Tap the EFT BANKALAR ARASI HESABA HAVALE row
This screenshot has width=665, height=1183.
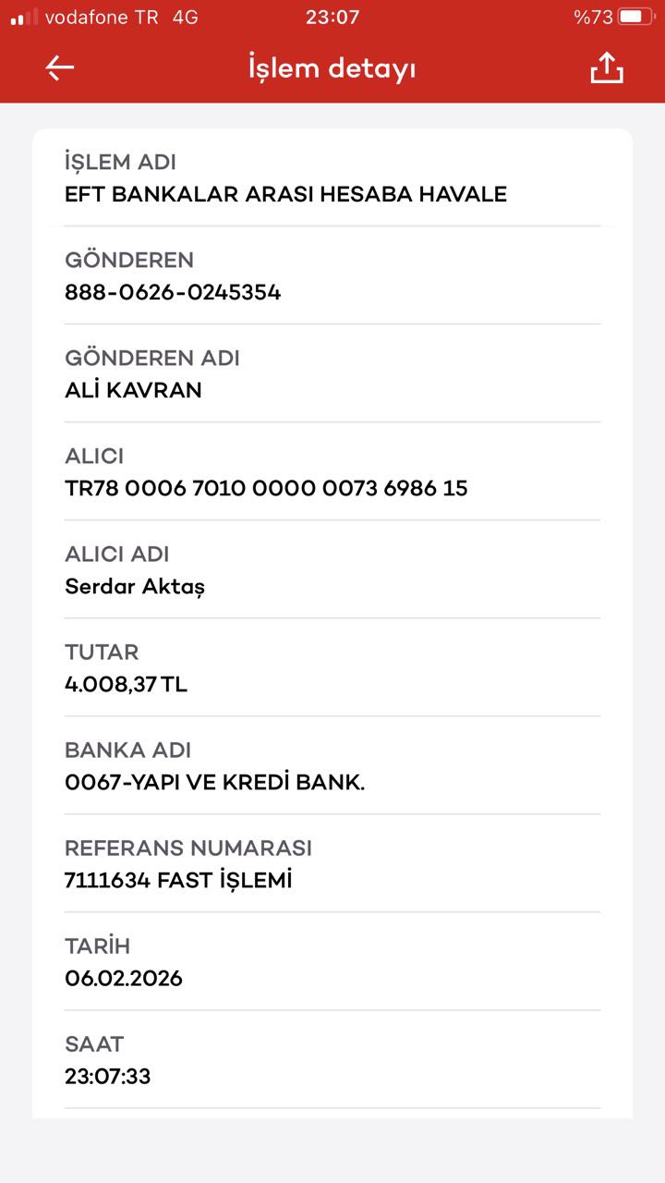(x=332, y=178)
